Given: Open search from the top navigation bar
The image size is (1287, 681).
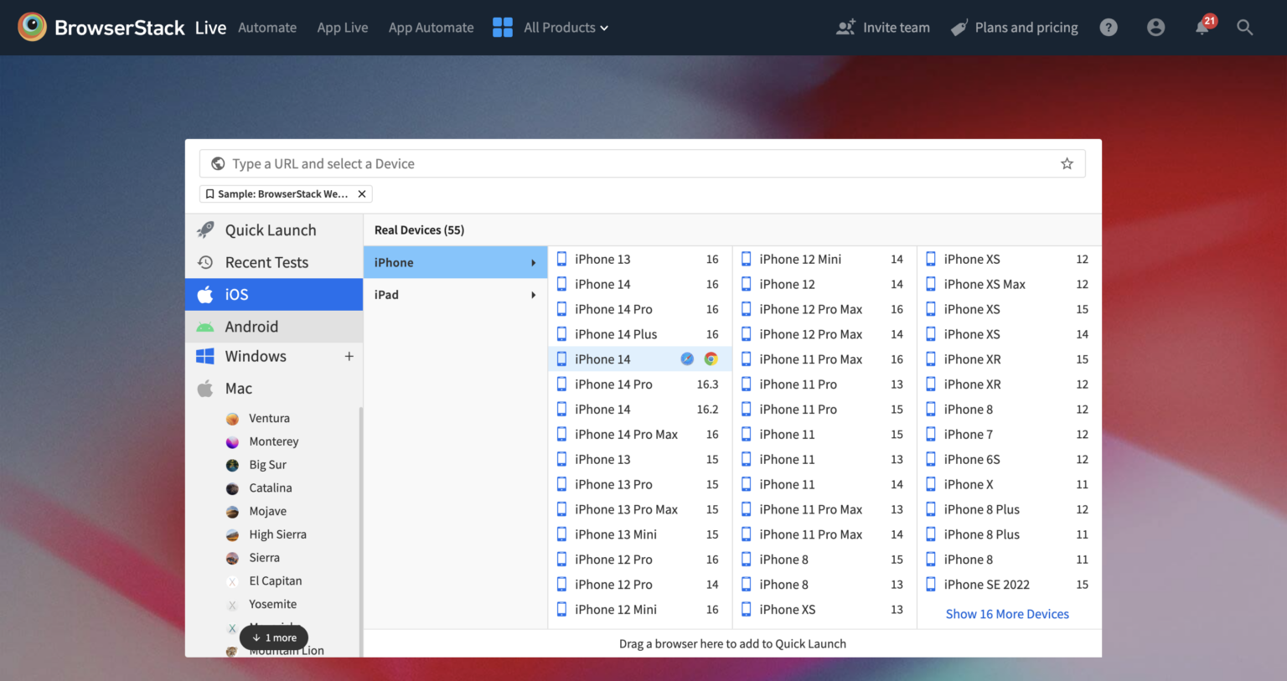Looking at the screenshot, I should coord(1245,27).
